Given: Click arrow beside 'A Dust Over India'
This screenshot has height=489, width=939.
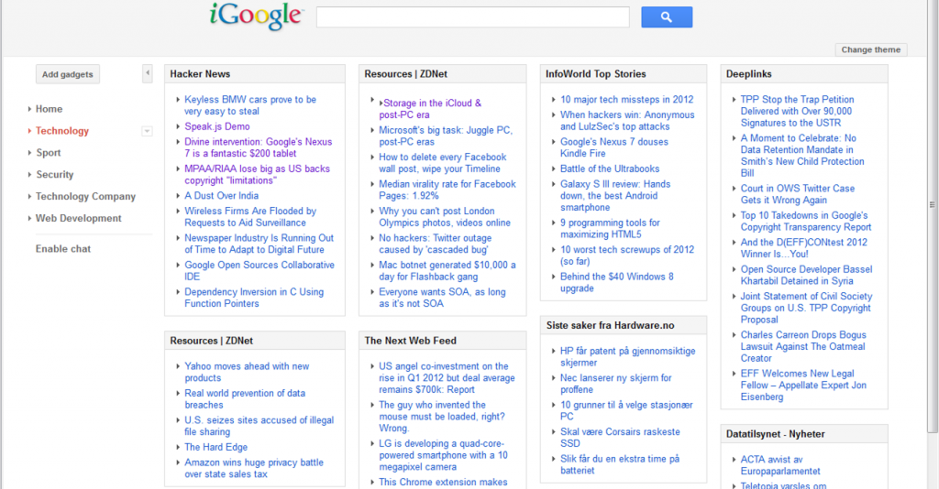Looking at the screenshot, I should [178, 196].
